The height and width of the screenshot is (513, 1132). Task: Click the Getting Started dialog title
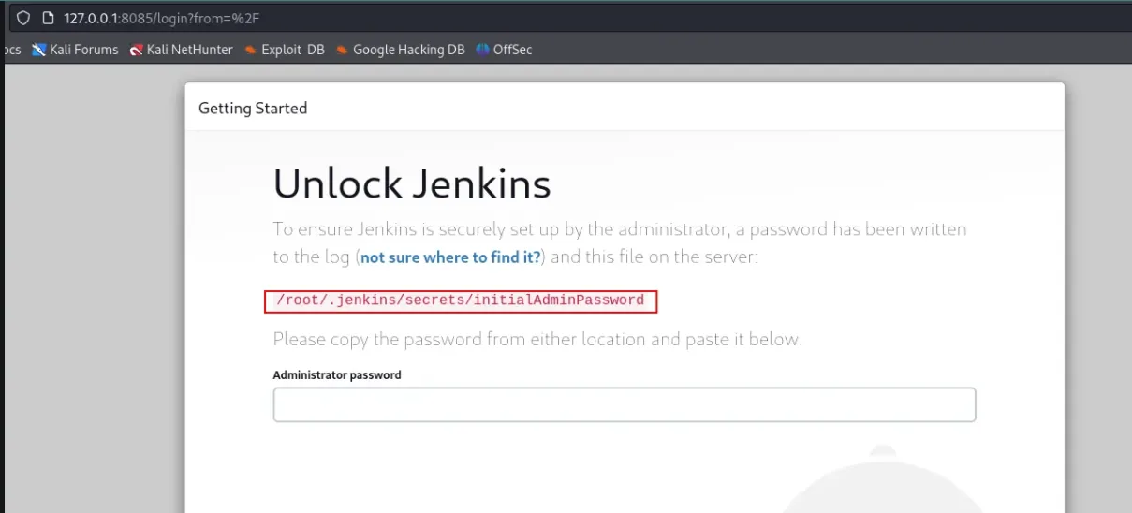[253, 109]
